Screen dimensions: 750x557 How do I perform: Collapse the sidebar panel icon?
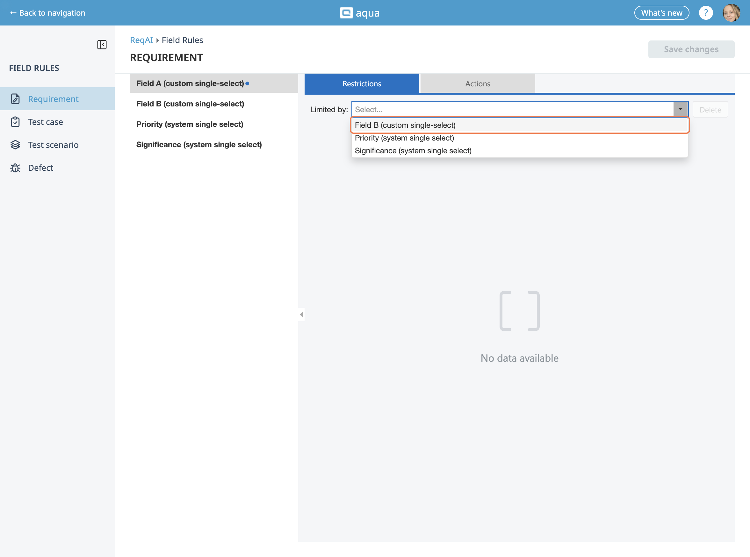102,45
